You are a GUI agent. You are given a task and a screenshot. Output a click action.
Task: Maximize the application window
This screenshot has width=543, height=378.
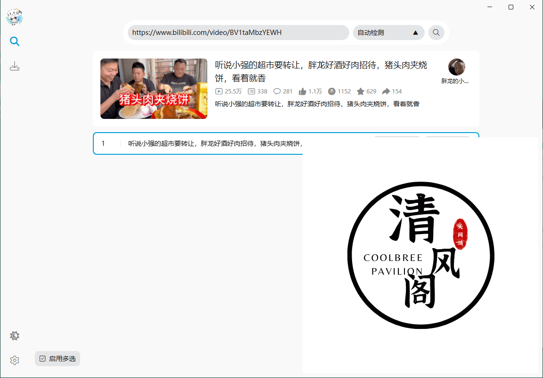click(511, 7)
